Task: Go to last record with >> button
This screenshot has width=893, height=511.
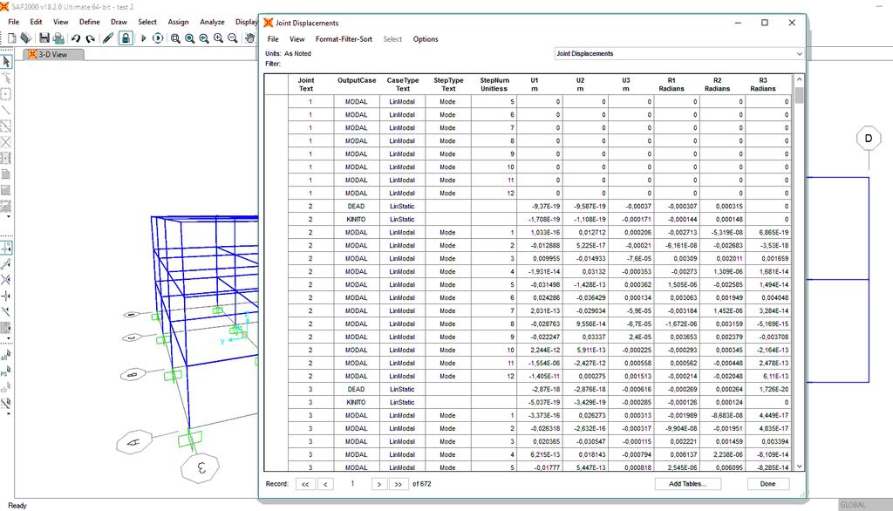Action: pos(398,484)
